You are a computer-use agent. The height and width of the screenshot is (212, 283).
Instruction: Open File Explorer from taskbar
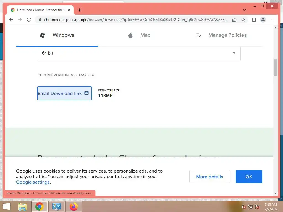click(x=22, y=206)
